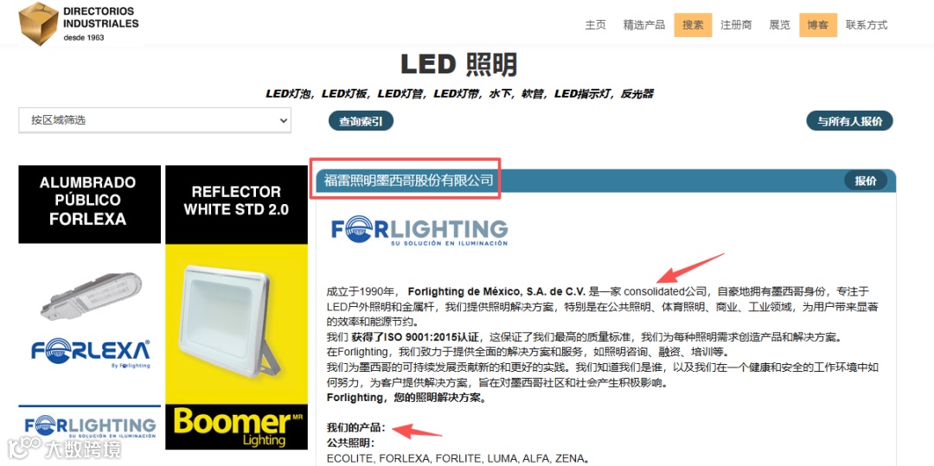Image resolution: width=934 pixels, height=466 pixels.
Task: Click the Boomer Lighting logo
Action: click(x=236, y=427)
